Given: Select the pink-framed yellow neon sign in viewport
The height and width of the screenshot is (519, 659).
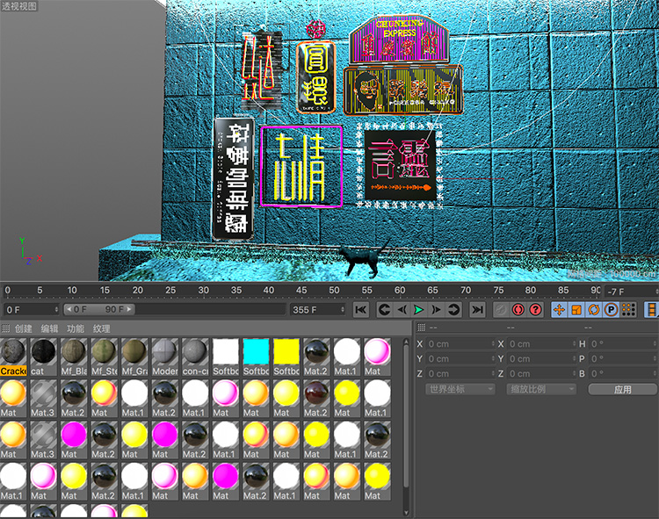Looking at the screenshot, I should click(301, 166).
